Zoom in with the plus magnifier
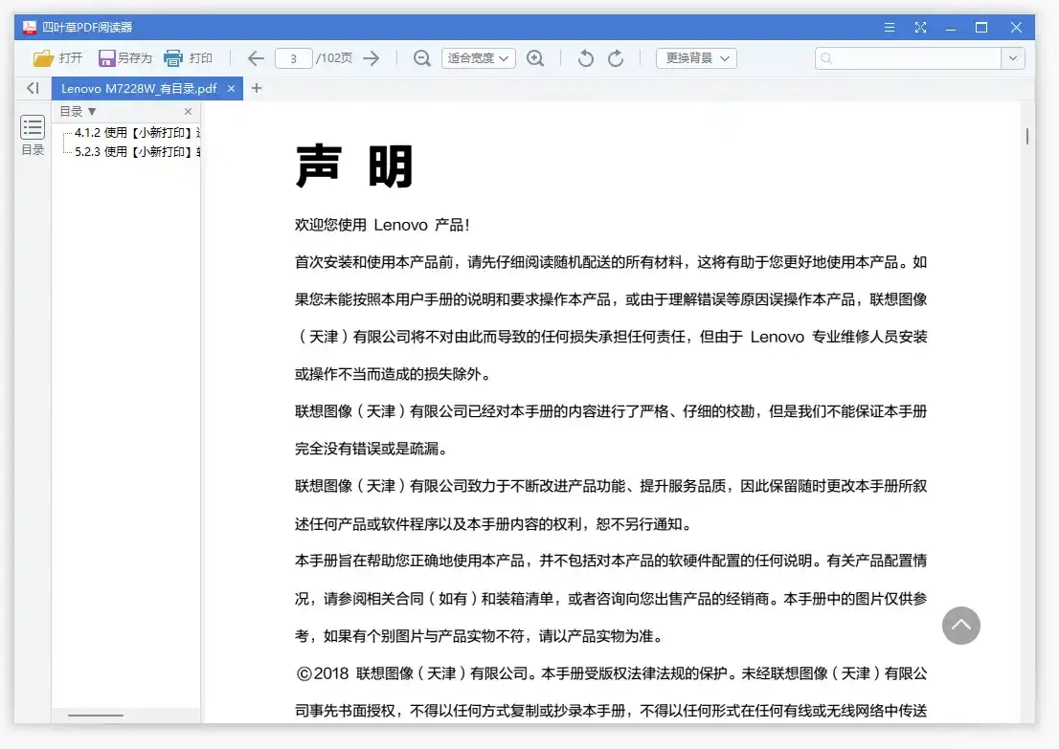This screenshot has width=1059, height=749. [x=535, y=58]
